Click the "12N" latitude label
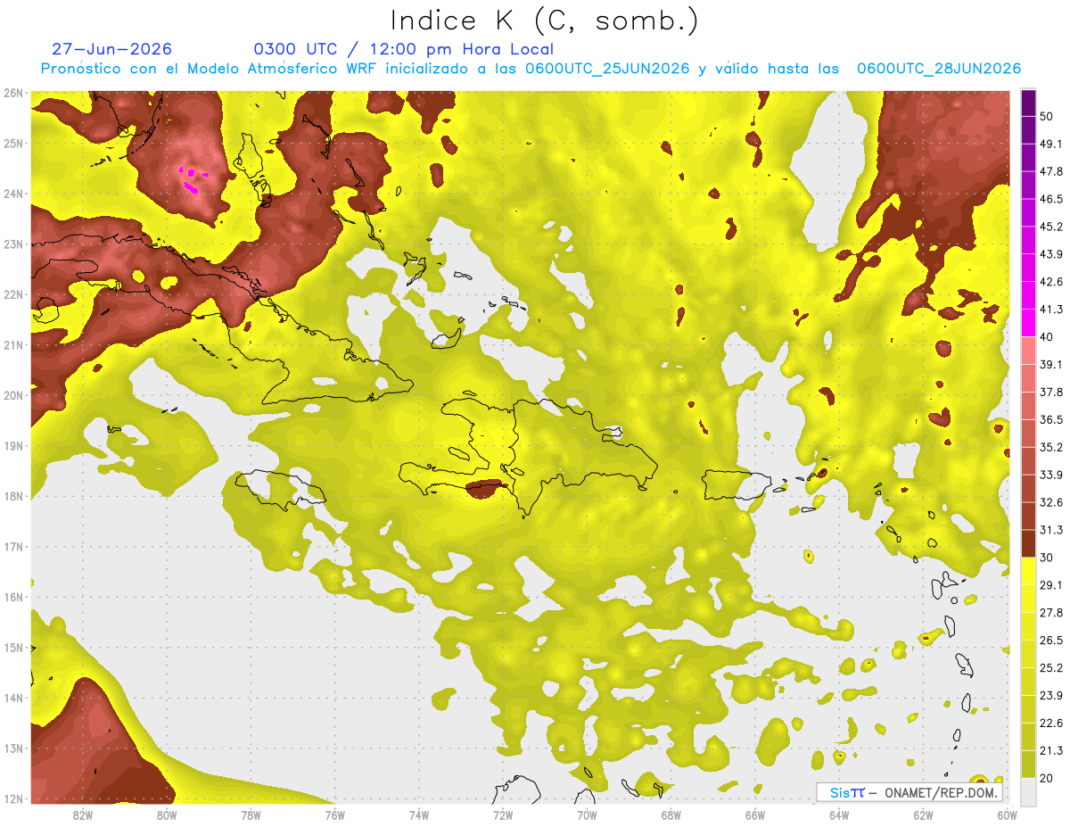This screenshot has width=1070, height=827. coord(13,798)
